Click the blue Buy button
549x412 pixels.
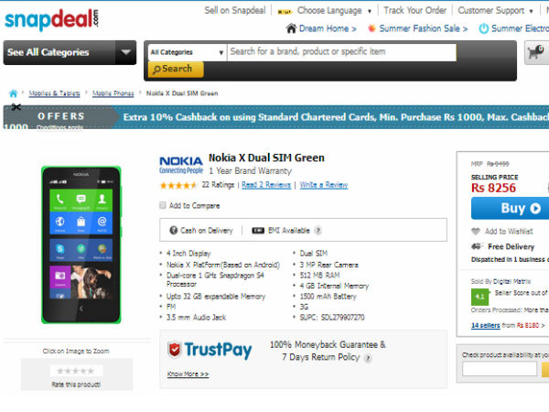[x=510, y=209]
